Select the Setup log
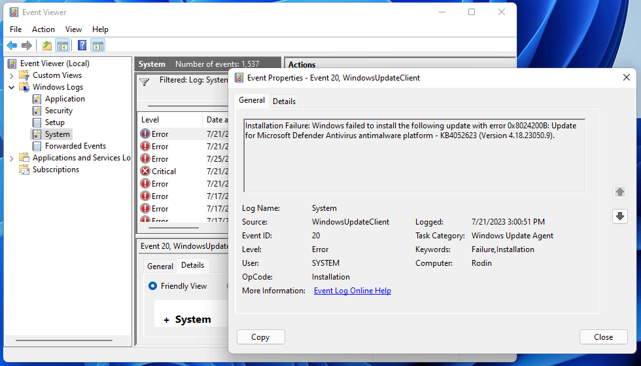This screenshot has height=366, width=641. coord(54,122)
